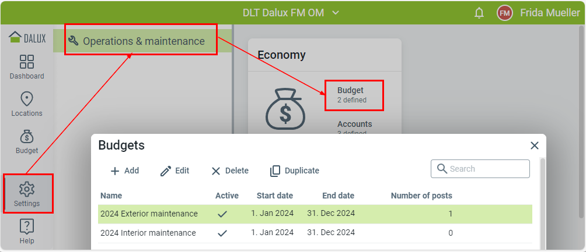Go to Locations in sidebar

tap(27, 104)
